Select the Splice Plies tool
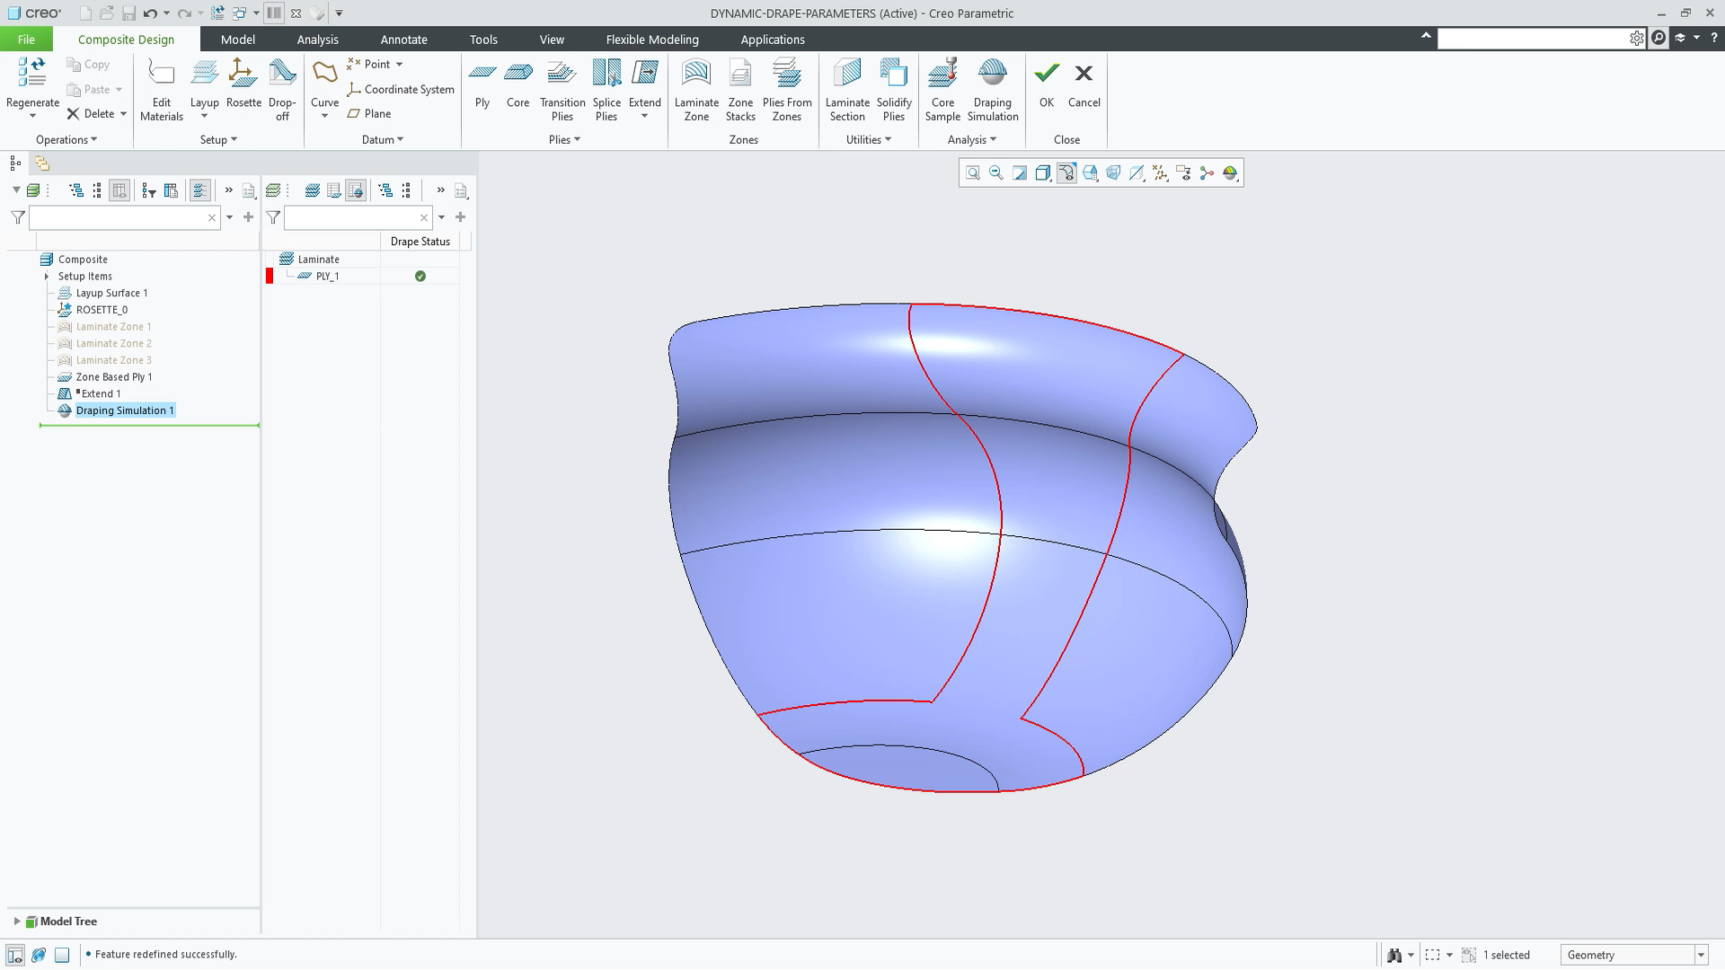The width and height of the screenshot is (1725, 970). [606, 90]
